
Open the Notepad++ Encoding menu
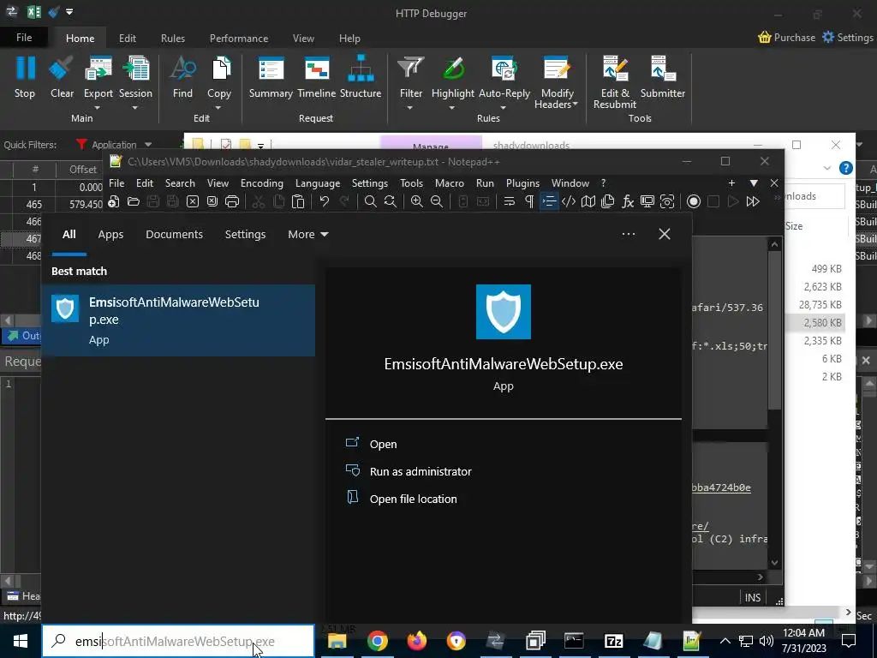262,183
